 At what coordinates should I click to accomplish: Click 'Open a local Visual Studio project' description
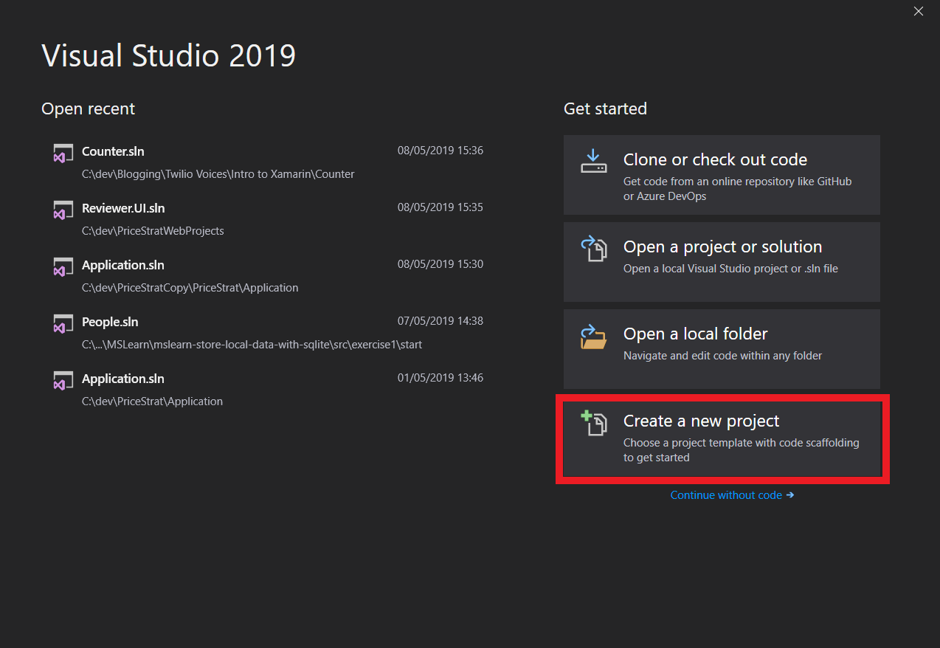pos(730,269)
